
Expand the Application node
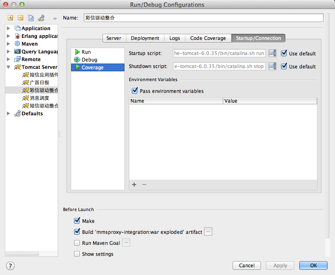tap(8, 28)
